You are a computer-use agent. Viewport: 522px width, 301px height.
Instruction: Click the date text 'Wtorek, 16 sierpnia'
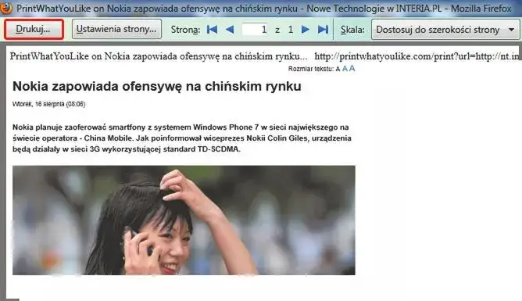38,104
